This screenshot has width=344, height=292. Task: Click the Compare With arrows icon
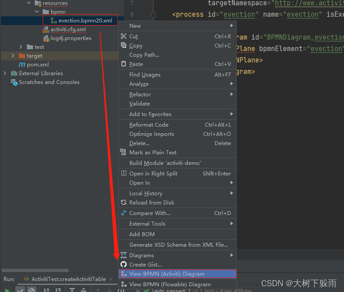point(124,213)
